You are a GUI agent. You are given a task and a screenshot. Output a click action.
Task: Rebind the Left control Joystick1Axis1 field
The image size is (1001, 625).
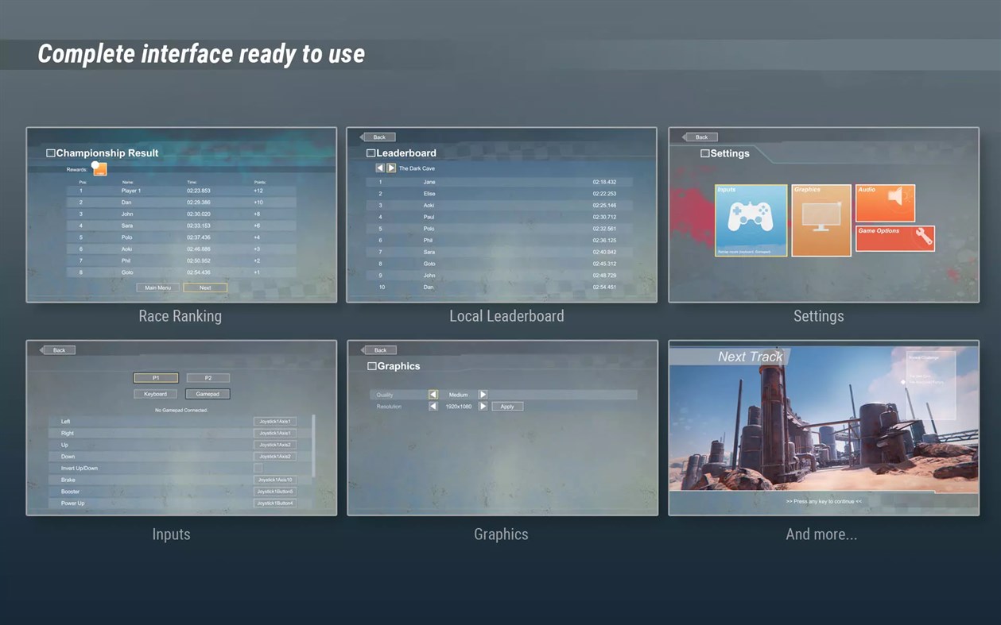click(x=275, y=422)
